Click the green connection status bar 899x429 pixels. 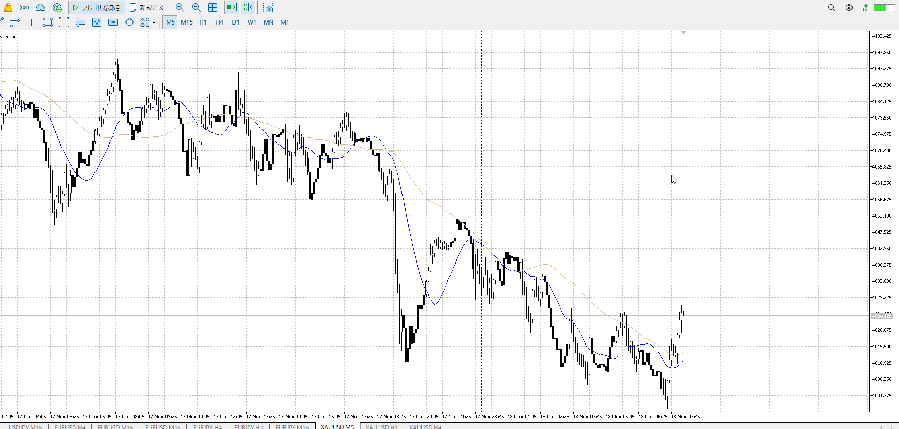tap(883, 8)
